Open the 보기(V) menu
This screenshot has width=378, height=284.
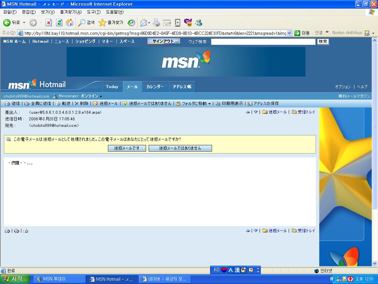pyautogui.click(x=48, y=12)
